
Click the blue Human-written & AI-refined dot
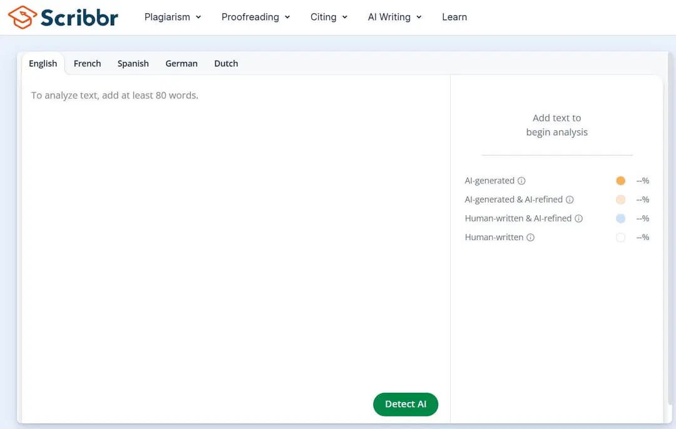coord(620,218)
